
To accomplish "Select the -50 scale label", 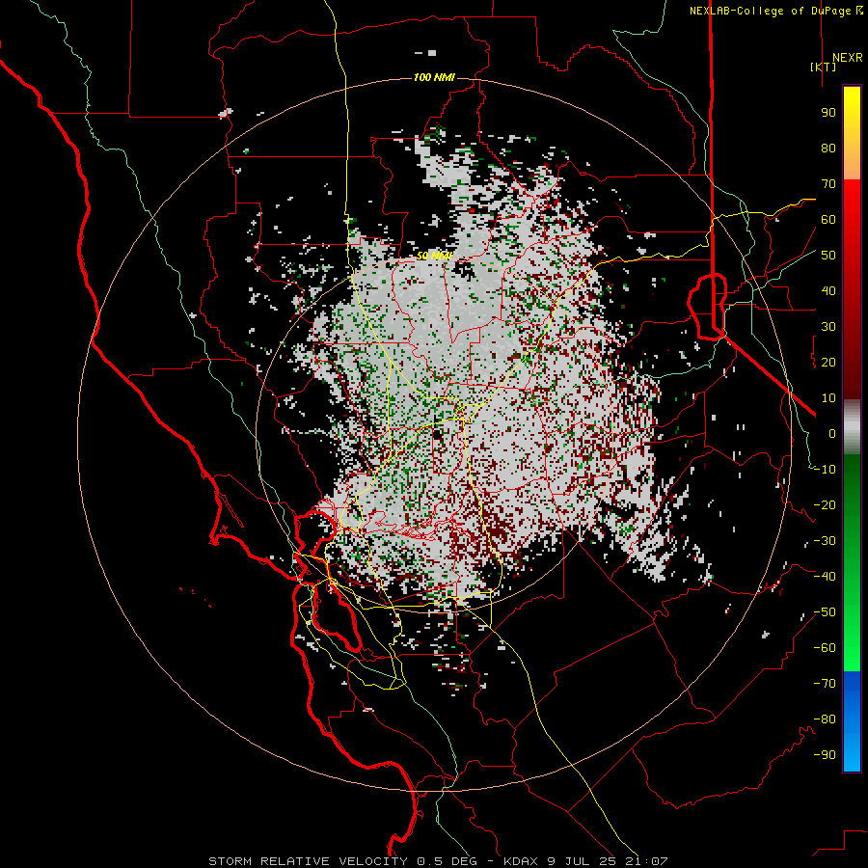I will [x=825, y=612].
